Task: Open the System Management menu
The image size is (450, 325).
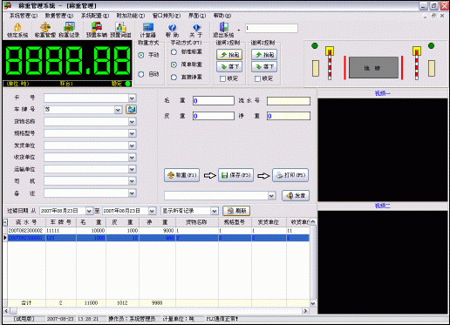Action: 24,16
